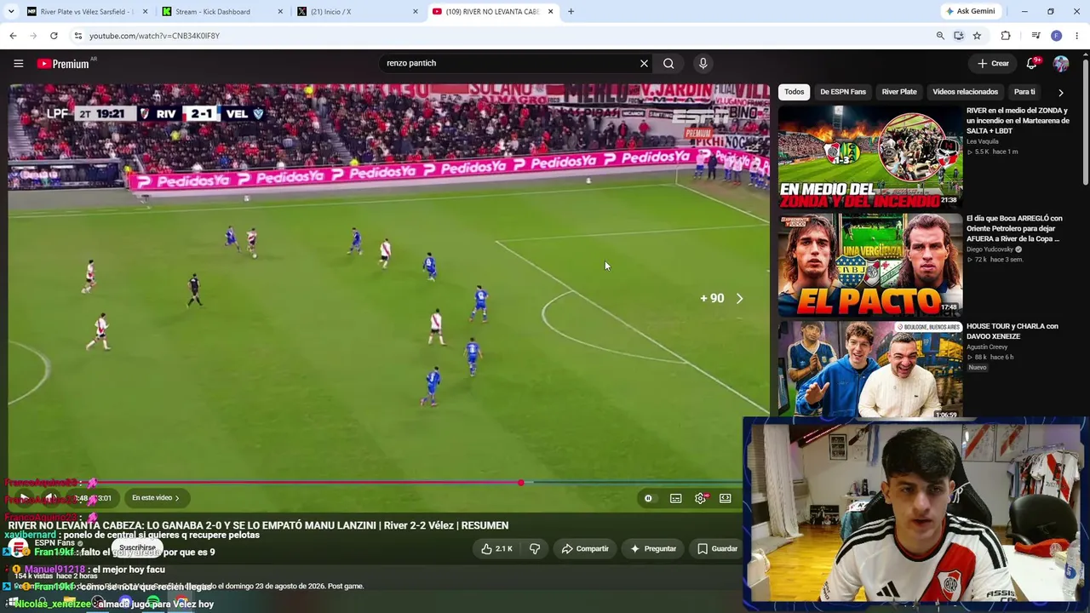Open the Agustin Creevy channel name
The height and width of the screenshot is (613, 1090).
987,347
